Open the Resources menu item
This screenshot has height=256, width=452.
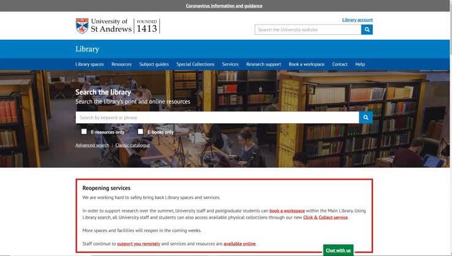pos(121,64)
